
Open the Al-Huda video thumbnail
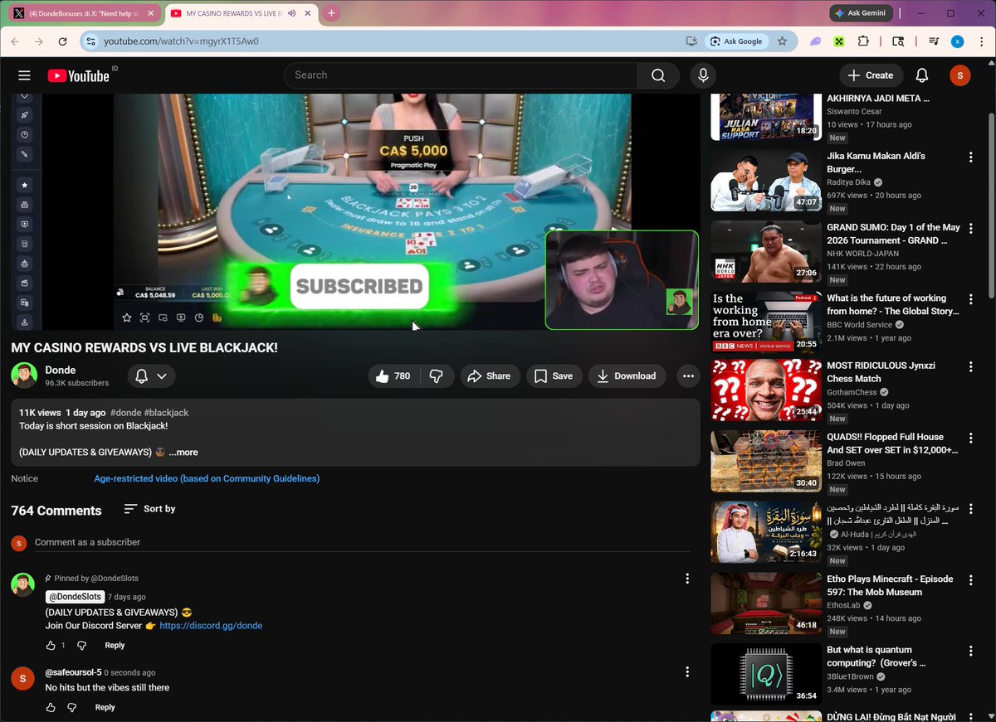coord(766,532)
